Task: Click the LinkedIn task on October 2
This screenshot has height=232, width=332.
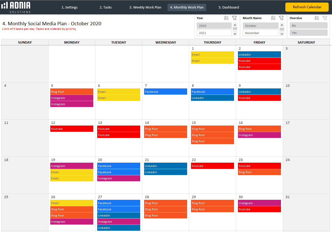Action: click(x=259, y=55)
